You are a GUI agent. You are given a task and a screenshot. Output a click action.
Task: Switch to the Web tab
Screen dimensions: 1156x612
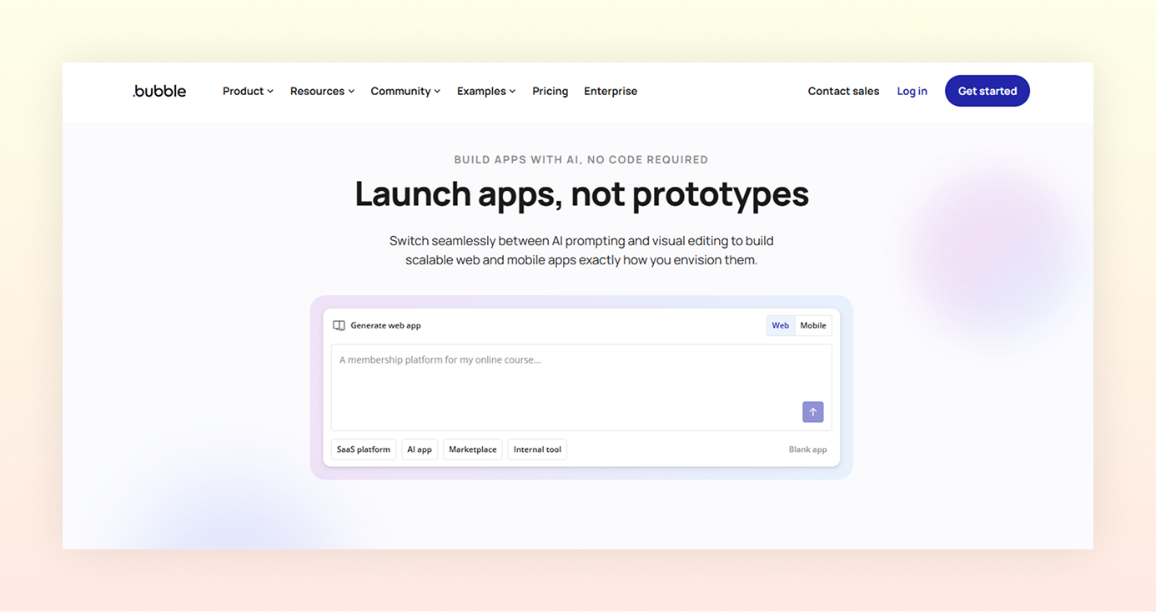781,325
